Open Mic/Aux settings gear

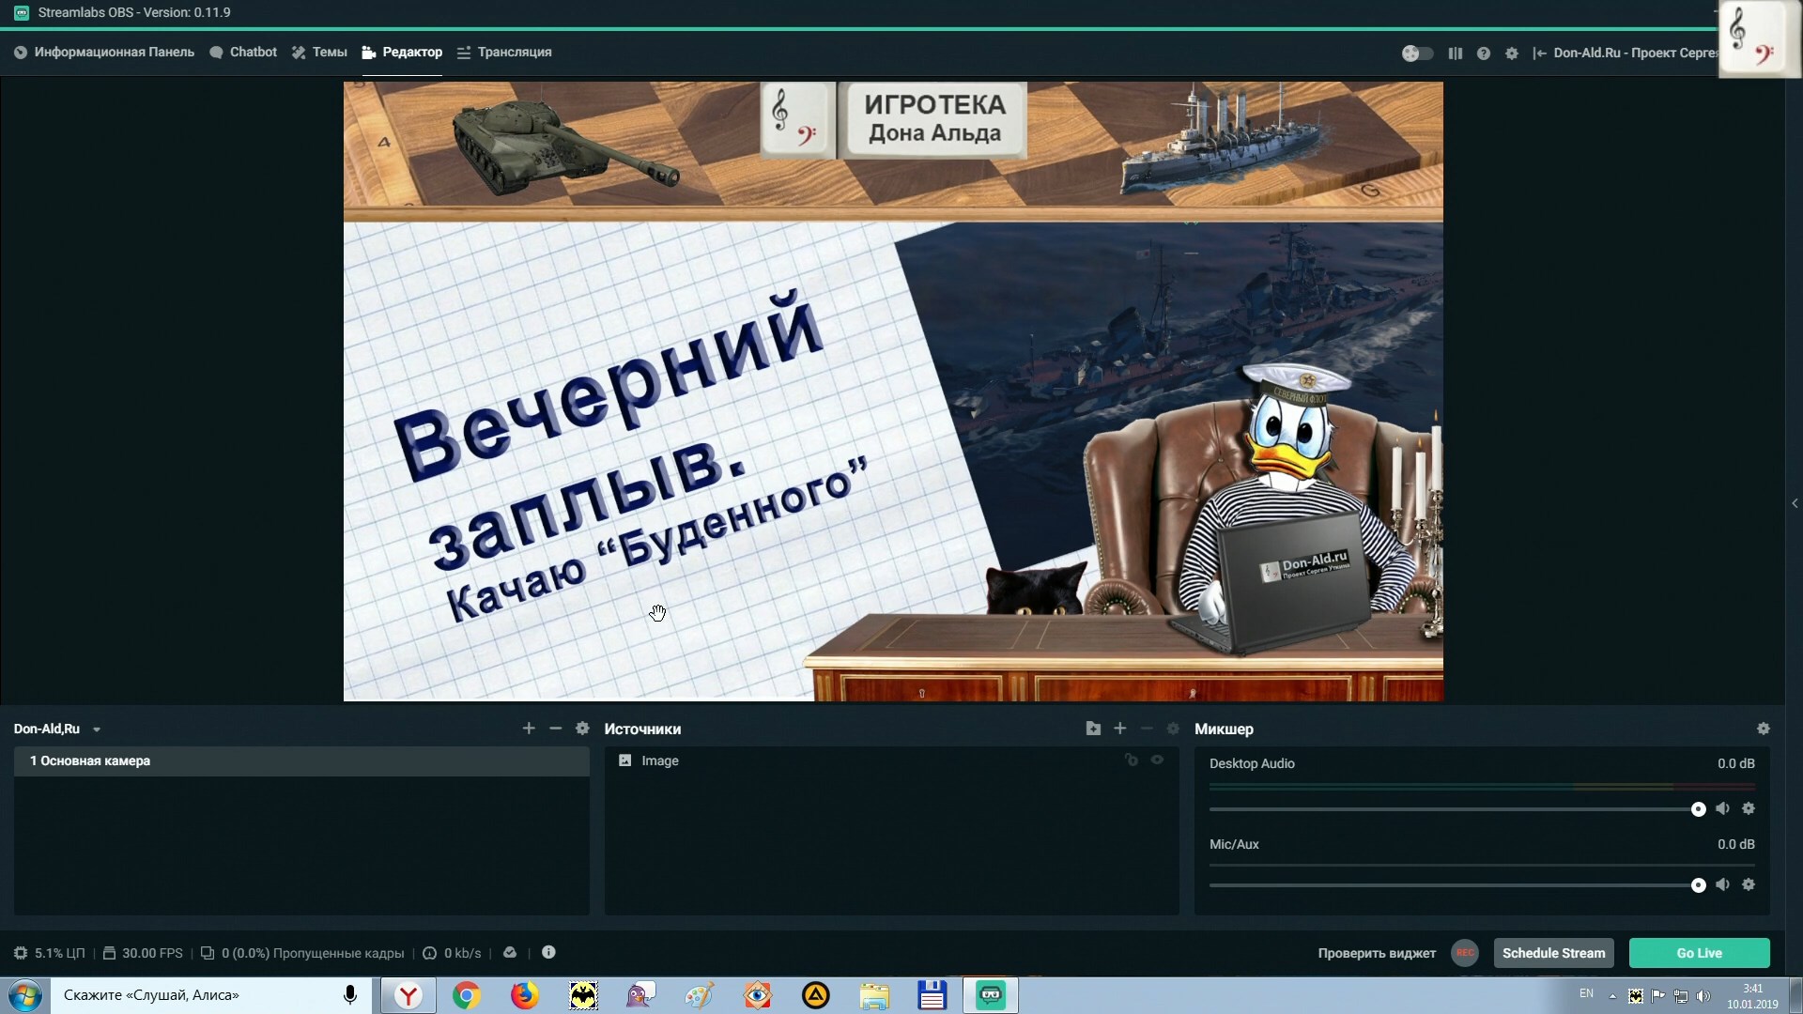click(1749, 884)
